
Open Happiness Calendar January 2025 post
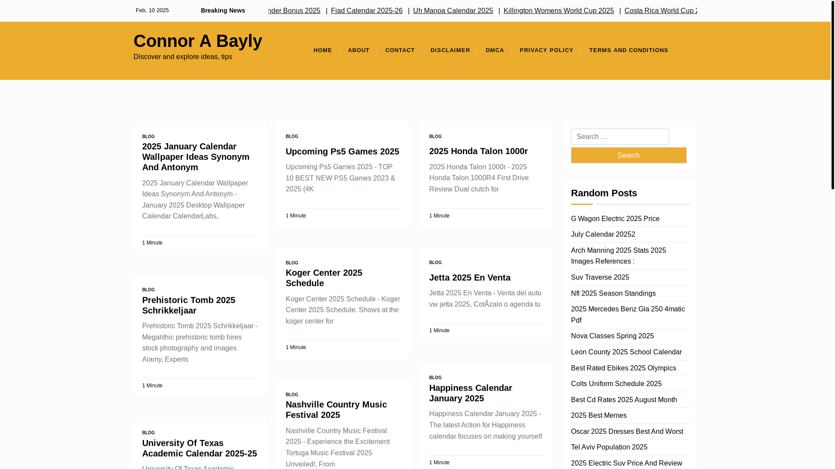pyautogui.click(x=470, y=393)
